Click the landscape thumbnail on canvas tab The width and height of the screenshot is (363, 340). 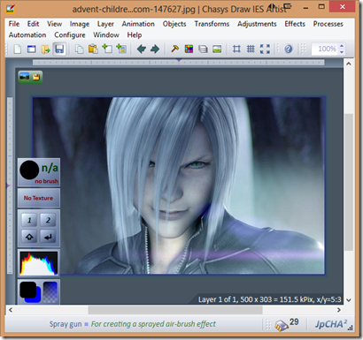click(25, 77)
